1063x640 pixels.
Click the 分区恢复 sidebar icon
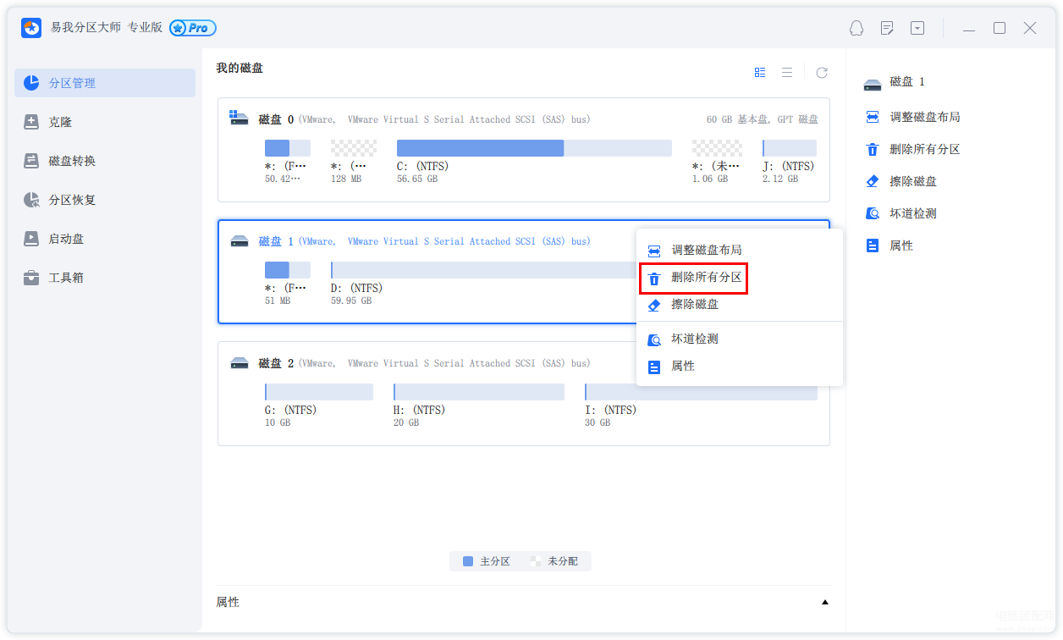pos(31,200)
